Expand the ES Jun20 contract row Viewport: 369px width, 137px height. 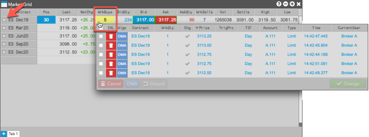coord(4,36)
